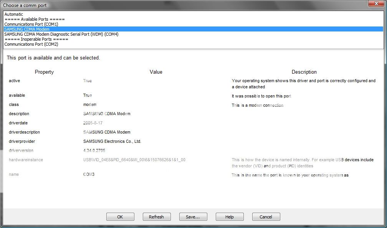
Task: Click the driver date value 2005-8-17
Action: (93, 123)
